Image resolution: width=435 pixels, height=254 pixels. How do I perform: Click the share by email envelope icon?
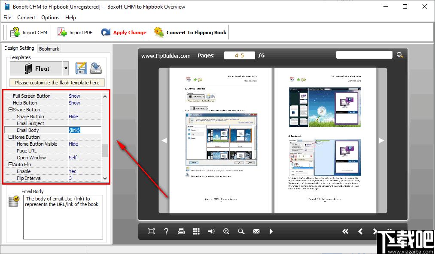pyautogui.click(x=256, y=231)
